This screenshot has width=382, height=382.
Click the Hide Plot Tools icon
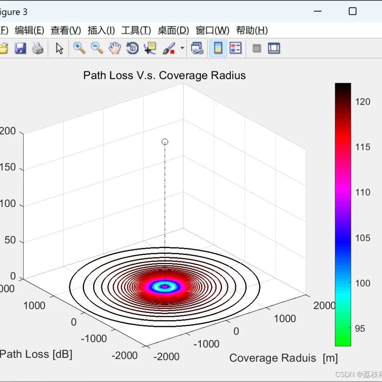pos(257,48)
